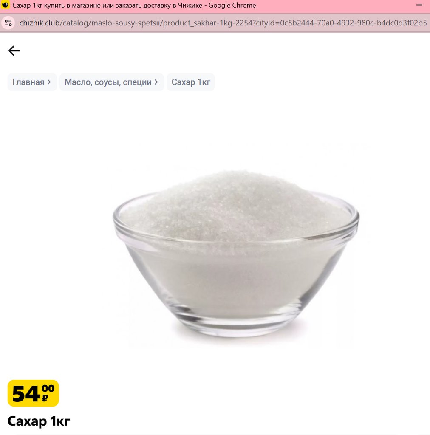The image size is (430, 435).
Task: Click the Chizhik favicon in the title bar
Action: point(5,5)
